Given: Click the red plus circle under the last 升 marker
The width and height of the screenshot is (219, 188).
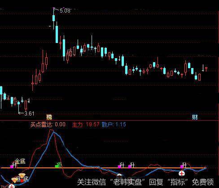Looking at the screenshot, I should pyautogui.click(x=182, y=173).
